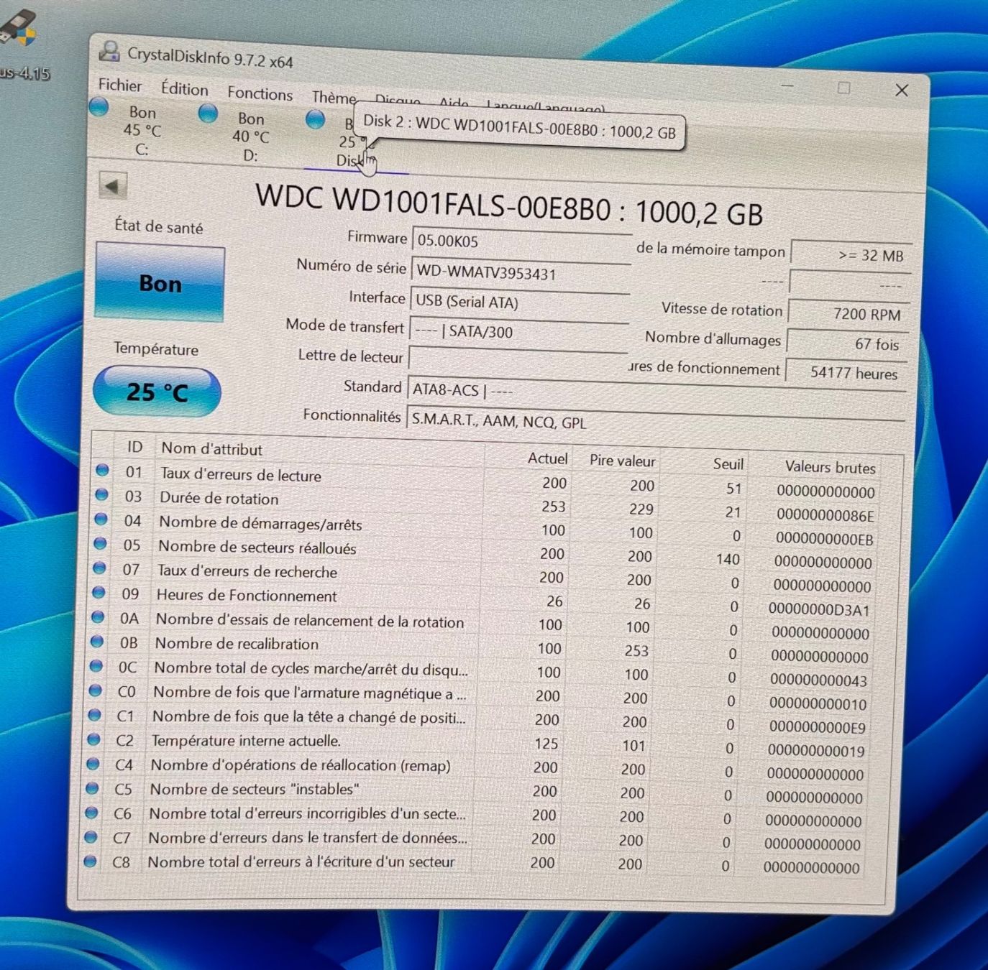The height and width of the screenshot is (970, 988).
Task: Open the Fichier menu
Action: coord(119,85)
